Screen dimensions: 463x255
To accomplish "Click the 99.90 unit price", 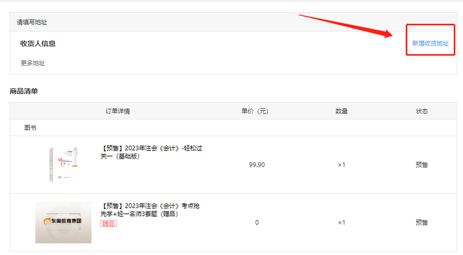I will pyautogui.click(x=257, y=165).
